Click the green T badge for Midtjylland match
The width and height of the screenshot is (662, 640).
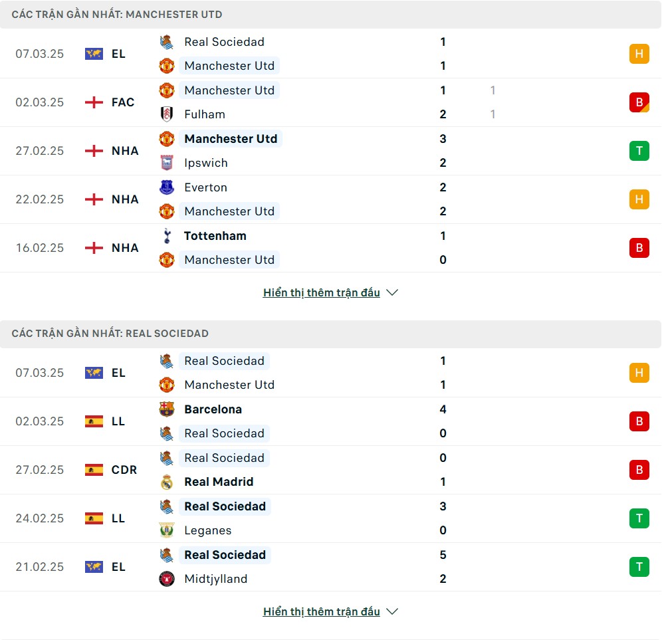pos(639,567)
